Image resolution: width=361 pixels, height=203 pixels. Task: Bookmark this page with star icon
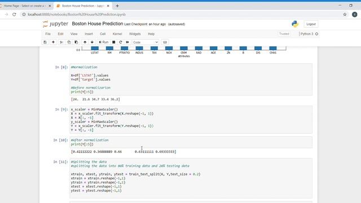(x=345, y=14)
